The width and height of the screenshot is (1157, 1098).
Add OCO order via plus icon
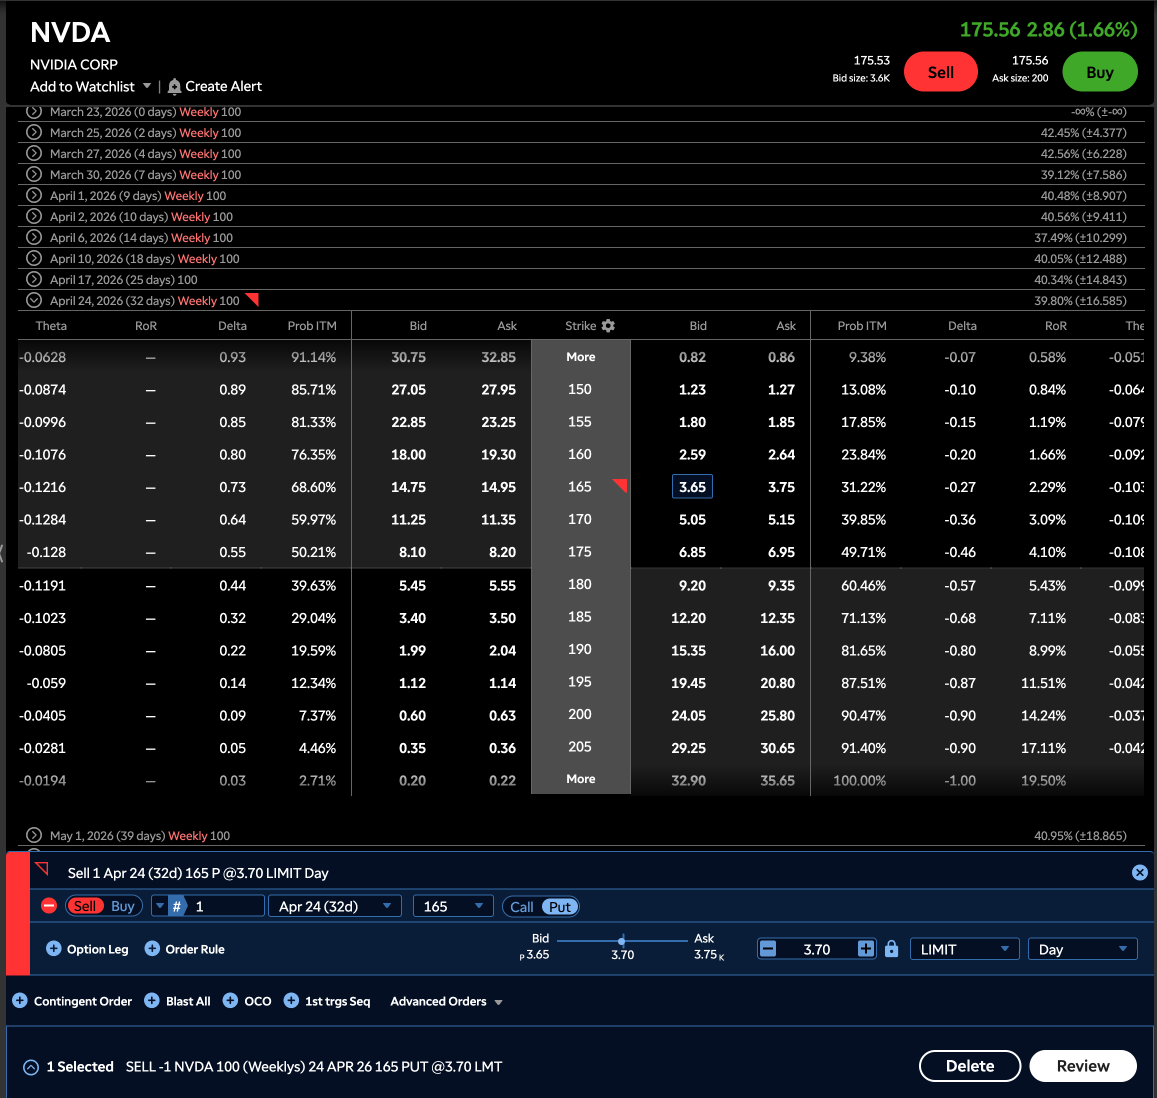tap(230, 1001)
